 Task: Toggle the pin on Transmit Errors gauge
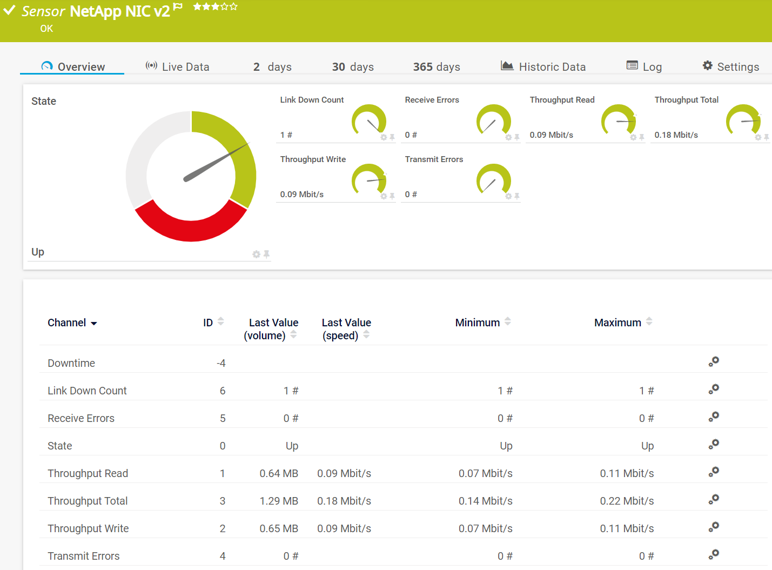[x=517, y=197]
